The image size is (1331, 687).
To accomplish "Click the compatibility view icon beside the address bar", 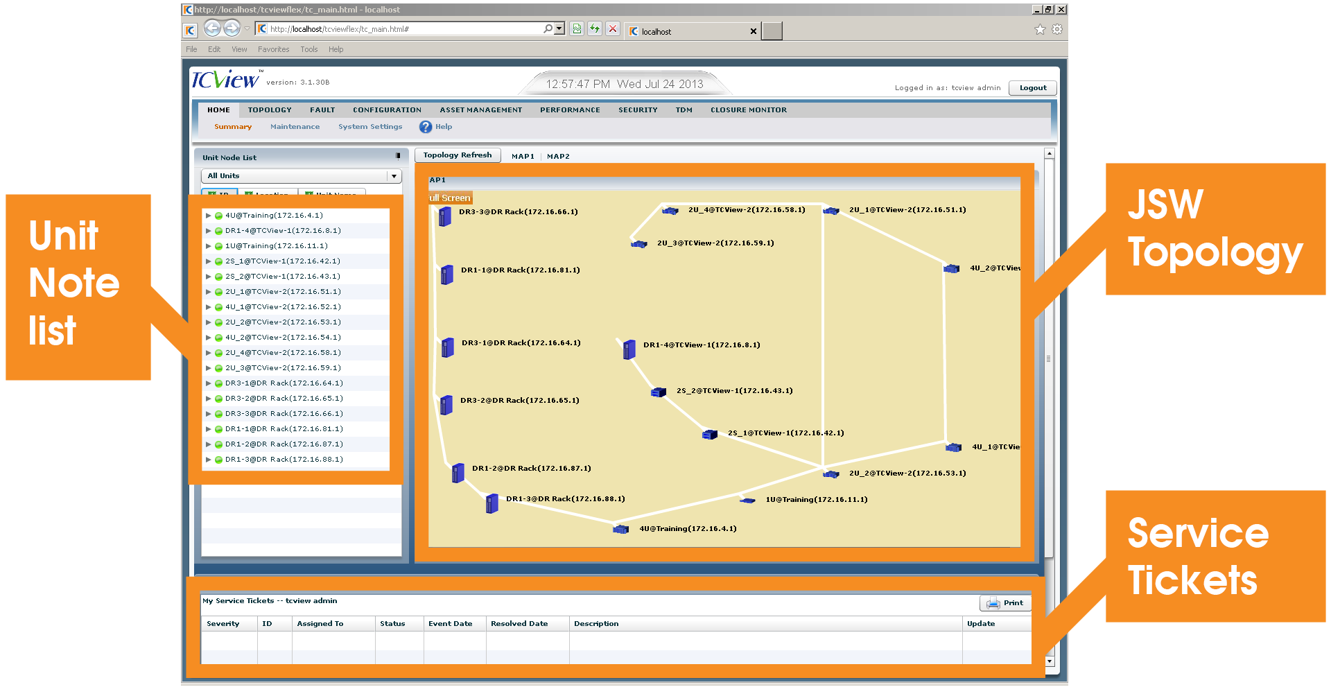I will (577, 28).
